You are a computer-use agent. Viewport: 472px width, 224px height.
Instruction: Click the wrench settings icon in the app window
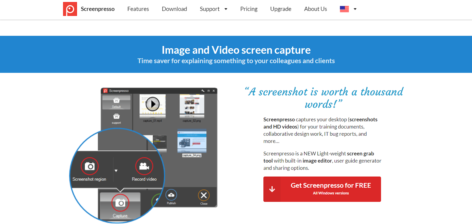(x=203, y=91)
